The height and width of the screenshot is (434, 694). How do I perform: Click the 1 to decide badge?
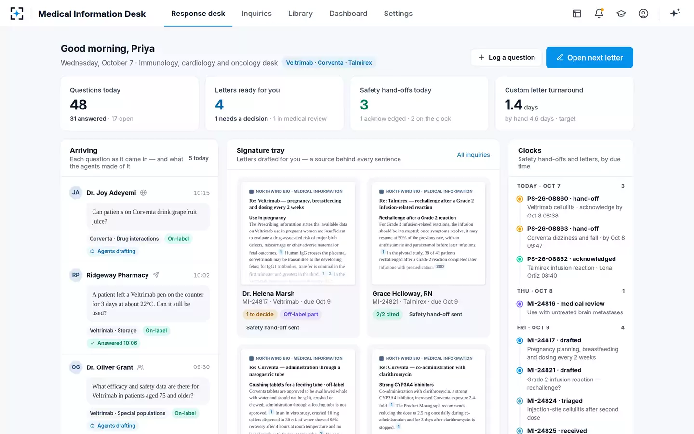(260, 314)
